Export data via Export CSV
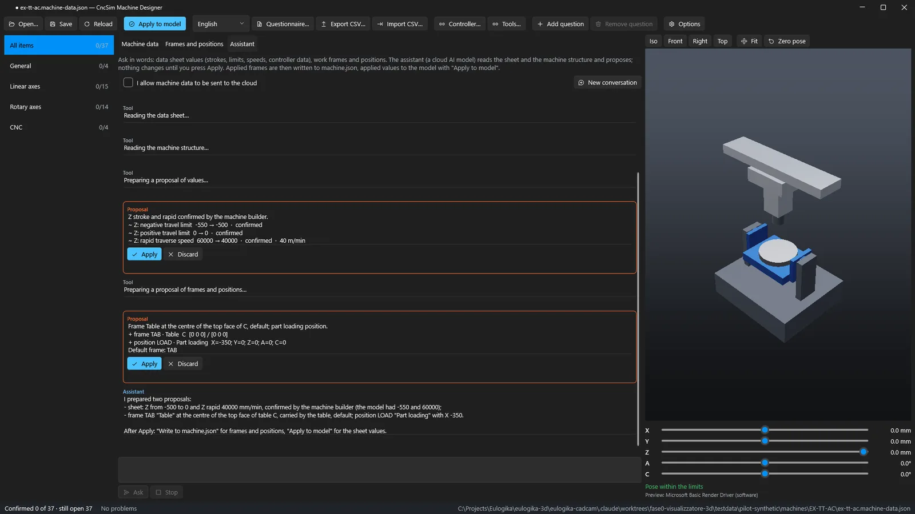The image size is (915, 514). (343, 24)
